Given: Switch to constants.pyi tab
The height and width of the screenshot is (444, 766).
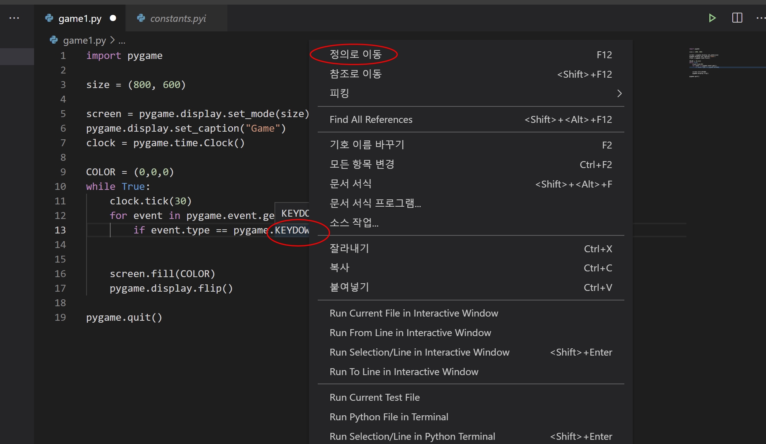Looking at the screenshot, I should click(178, 18).
